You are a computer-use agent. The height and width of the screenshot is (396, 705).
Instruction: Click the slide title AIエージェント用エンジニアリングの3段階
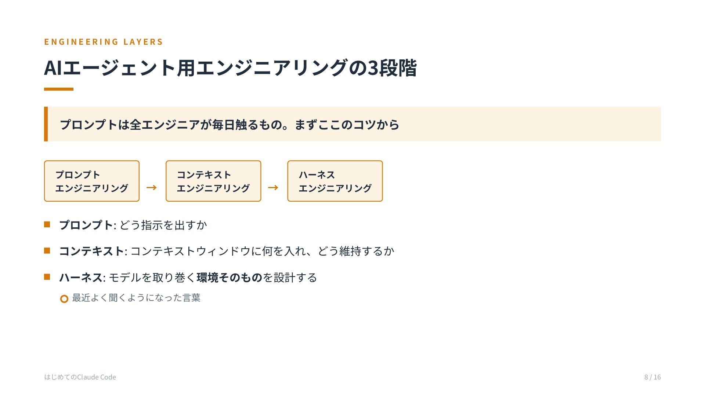230,68
